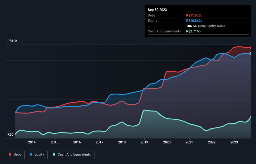Select the teal Cash endpoint marker
This screenshot has height=164, width=256.
coord(251,117)
